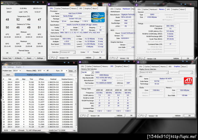Click Start in LinX
This screenshot has height=140, width=198.
[8, 75]
